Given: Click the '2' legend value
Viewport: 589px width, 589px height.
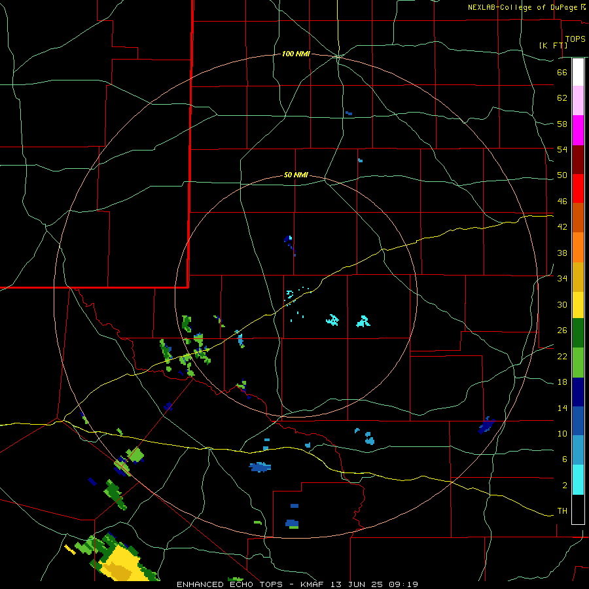Looking at the screenshot, I should (x=565, y=486).
